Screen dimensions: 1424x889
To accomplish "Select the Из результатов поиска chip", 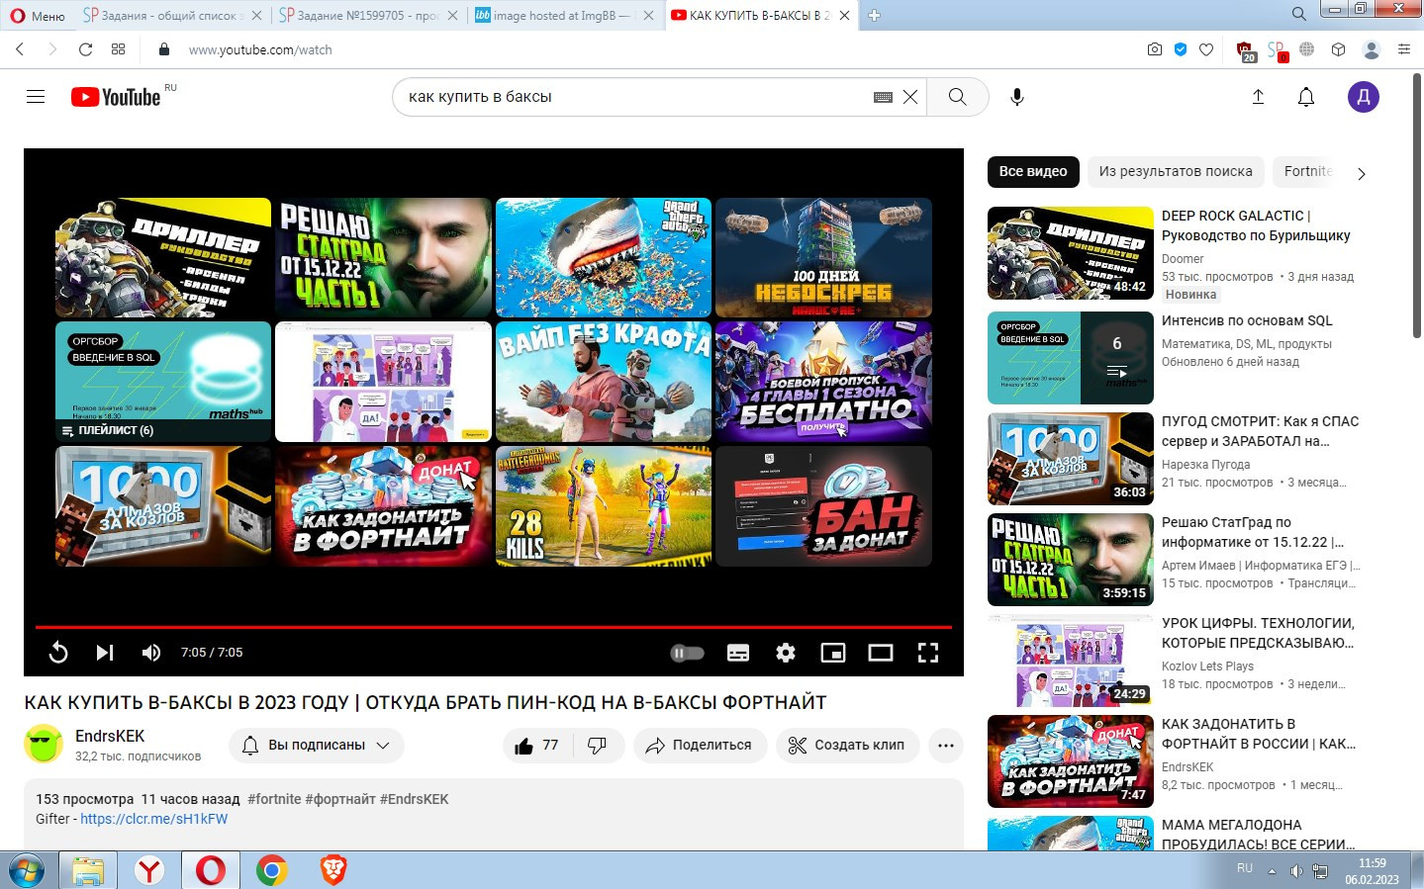I will (1176, 171).
